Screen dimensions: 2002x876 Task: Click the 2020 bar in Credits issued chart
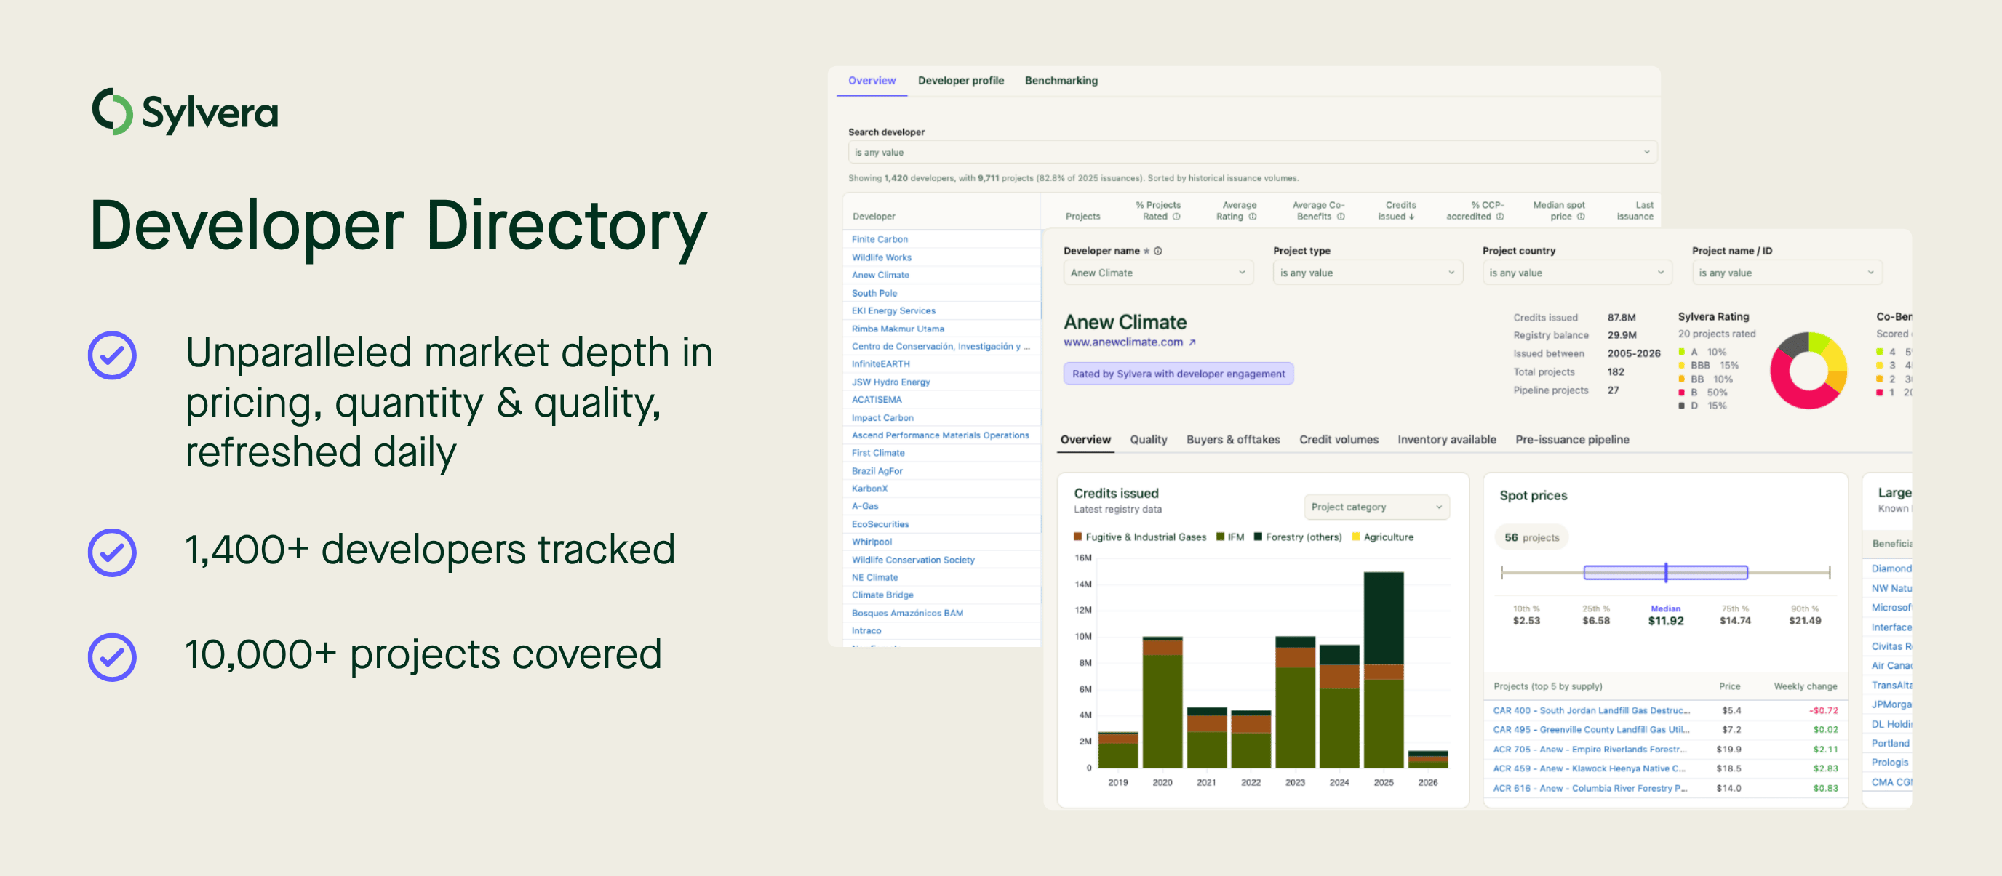tap(1162, 702)
